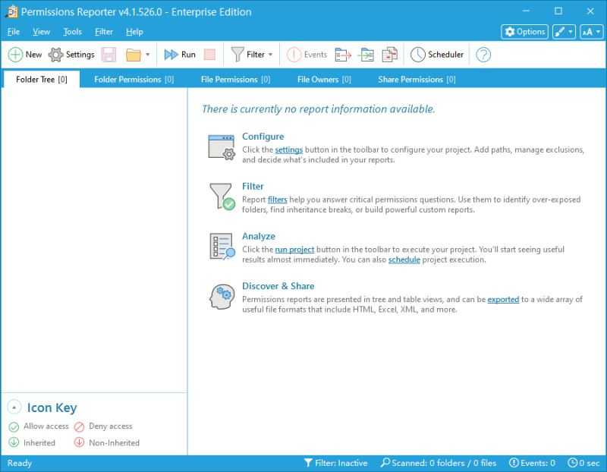Click the Save (floppy disk) toolbar icon

tap(109, 55)
